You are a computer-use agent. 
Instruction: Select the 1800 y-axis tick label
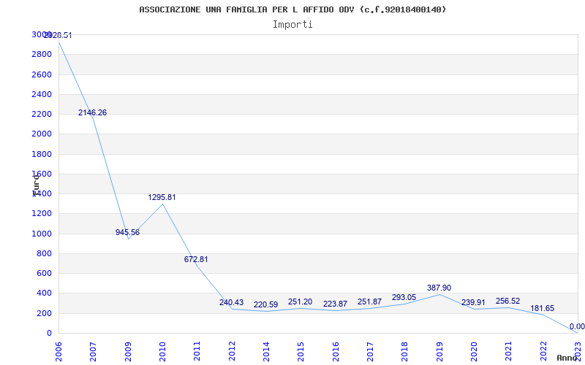[x=42, y=154]
